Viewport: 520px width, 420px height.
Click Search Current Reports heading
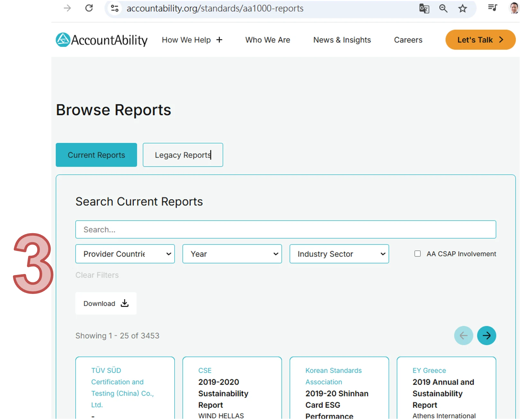139,202
